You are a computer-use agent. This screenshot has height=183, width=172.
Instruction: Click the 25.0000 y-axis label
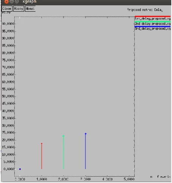8,132
